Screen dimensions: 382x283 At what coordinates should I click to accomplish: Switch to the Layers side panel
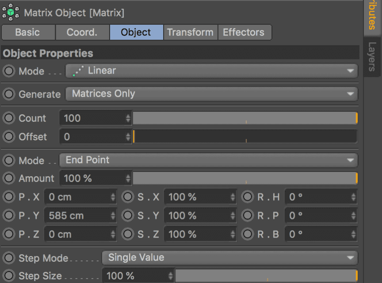point(372,57)
